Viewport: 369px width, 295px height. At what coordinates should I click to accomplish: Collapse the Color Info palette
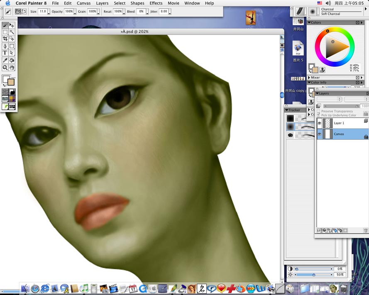tap(309, 83)
